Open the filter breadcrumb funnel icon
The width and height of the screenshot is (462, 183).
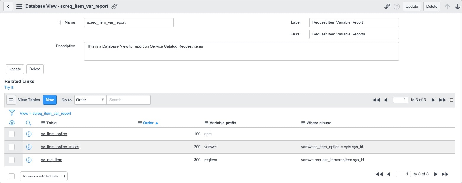12,113
